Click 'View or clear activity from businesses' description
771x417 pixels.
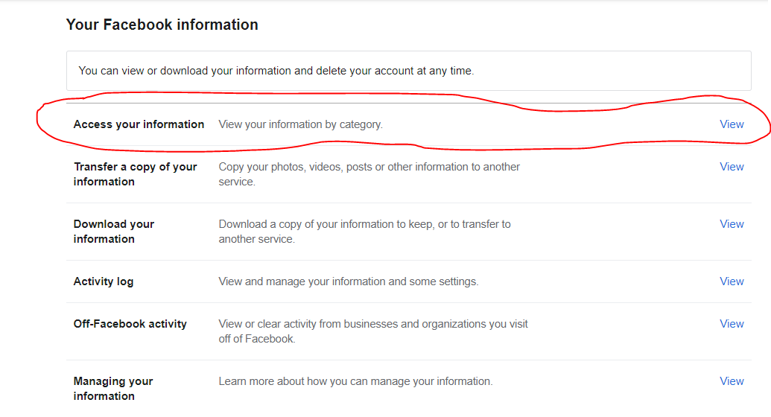click(x=372, y=331)
